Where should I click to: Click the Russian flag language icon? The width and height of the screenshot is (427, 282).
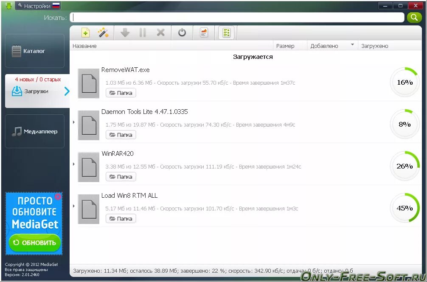56,6
